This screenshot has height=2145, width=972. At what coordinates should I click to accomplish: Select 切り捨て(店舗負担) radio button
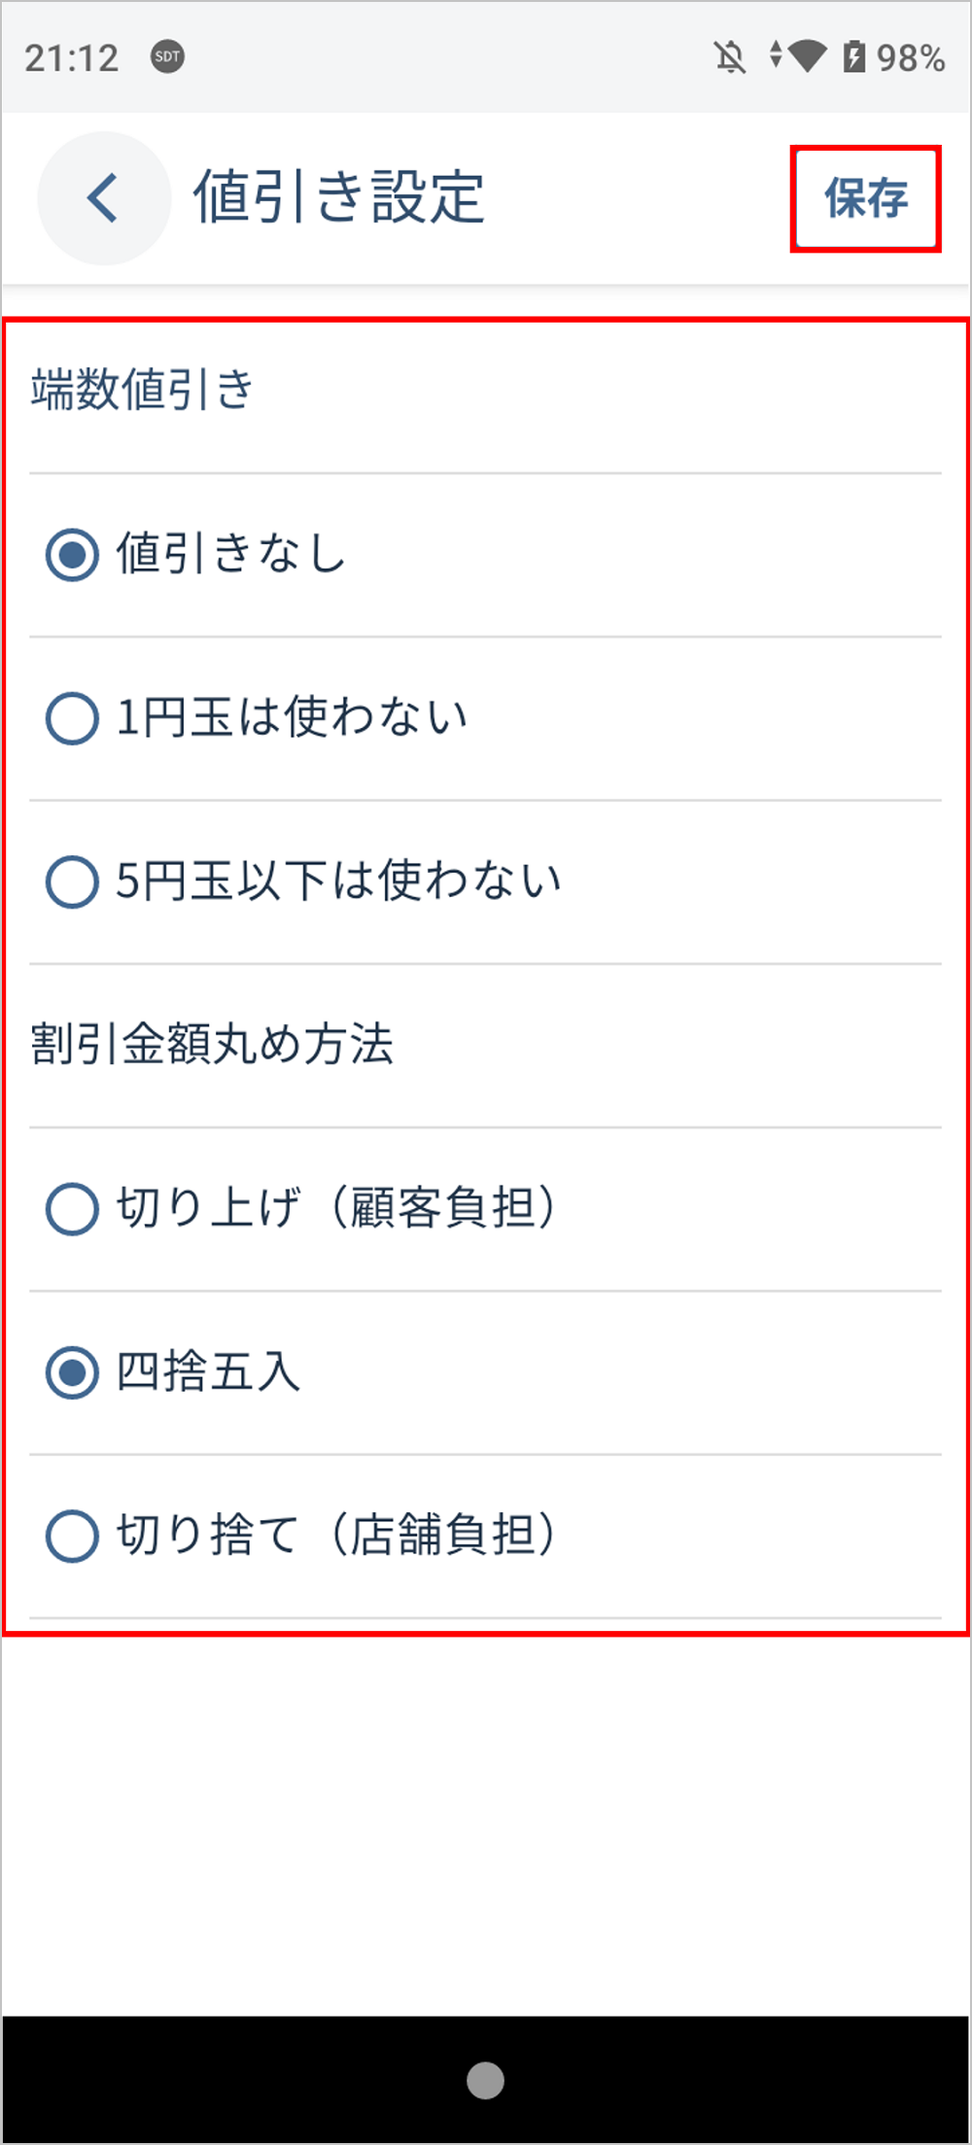[73, 1536]
